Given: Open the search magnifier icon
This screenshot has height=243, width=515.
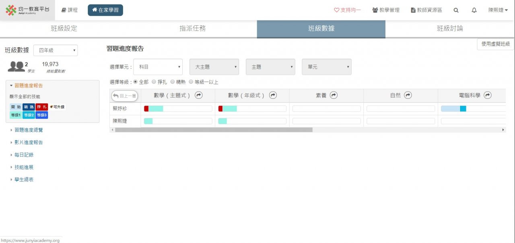Looking at the screenshot, I should coord(456,10).
